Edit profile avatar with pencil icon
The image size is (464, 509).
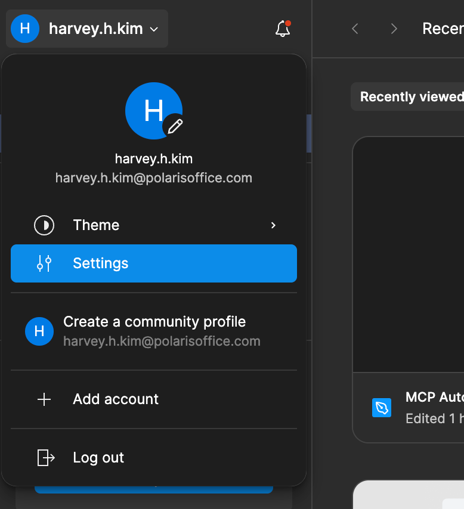(x=175, y=126)
